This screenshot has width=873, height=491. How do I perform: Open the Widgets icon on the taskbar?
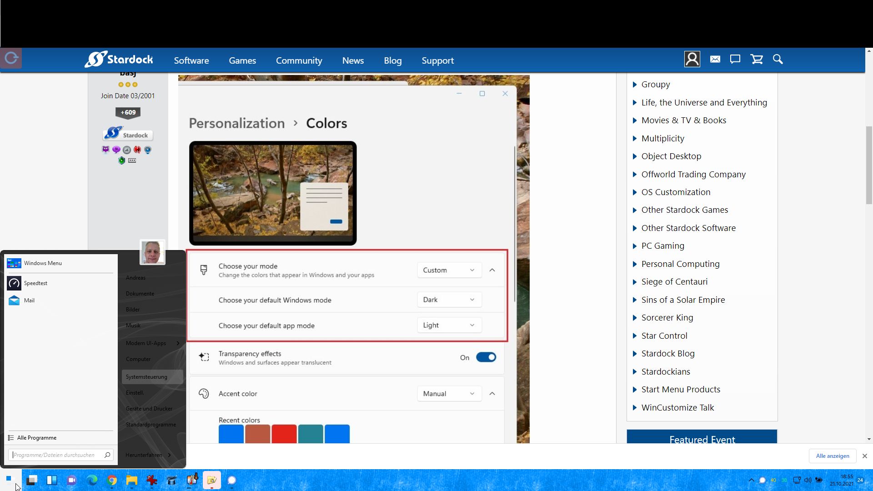pyautogui.click(x=52, y=480)
